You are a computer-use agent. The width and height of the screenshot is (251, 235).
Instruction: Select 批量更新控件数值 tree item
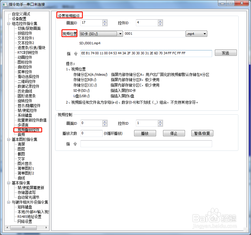32,120
